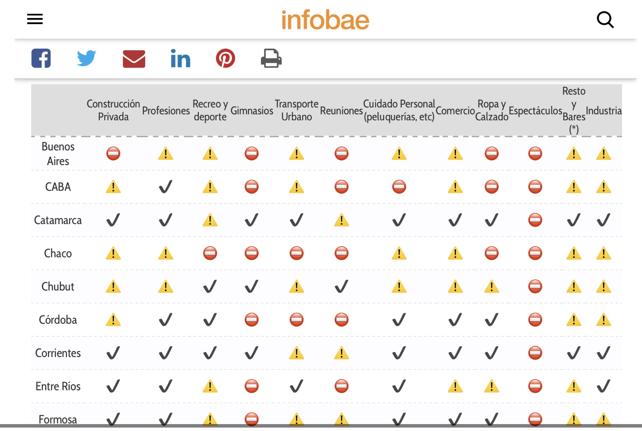Print the article with the printer icon

[271, 58]
